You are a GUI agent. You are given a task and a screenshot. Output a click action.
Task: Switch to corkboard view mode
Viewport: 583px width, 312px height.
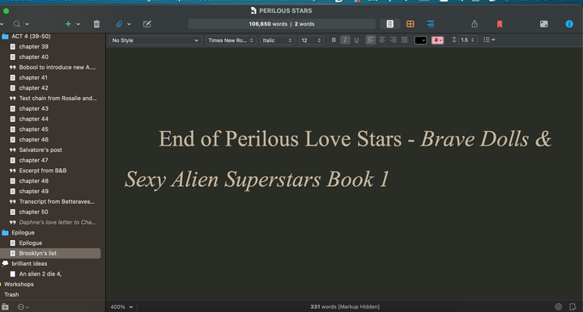click(410, 23)
